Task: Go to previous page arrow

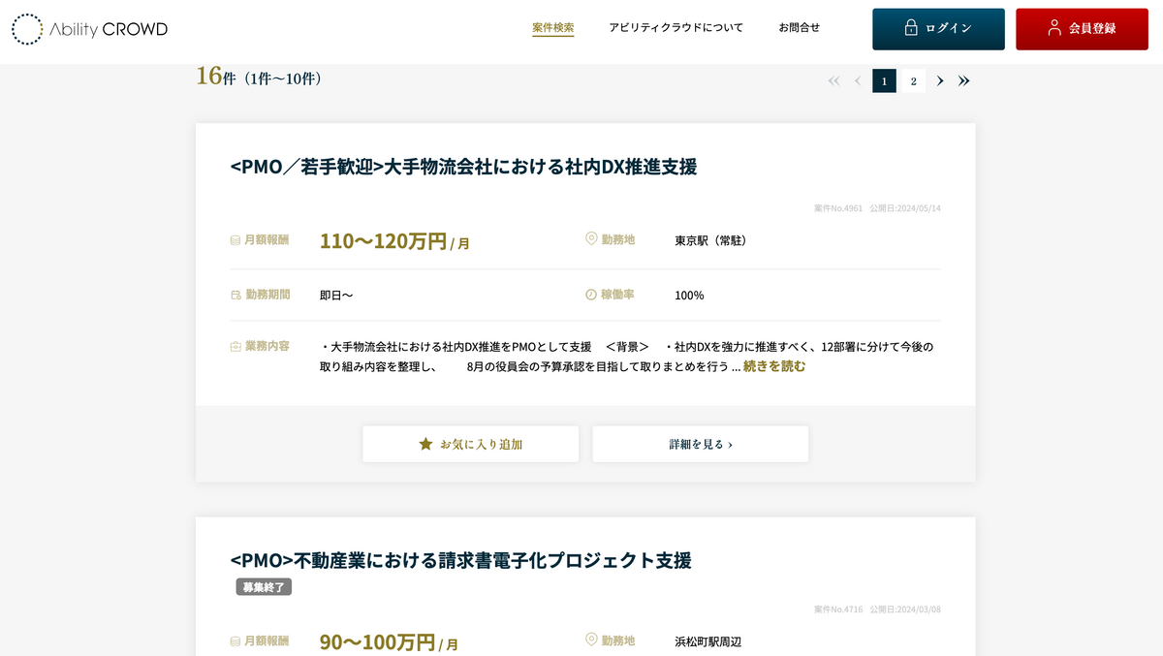Action: tap(858, 81)
